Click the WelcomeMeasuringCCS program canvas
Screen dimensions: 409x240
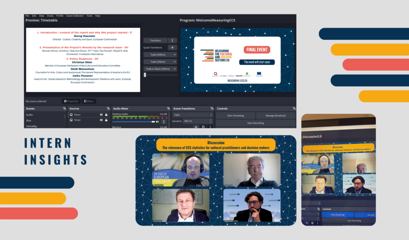[x=237, y=60]
